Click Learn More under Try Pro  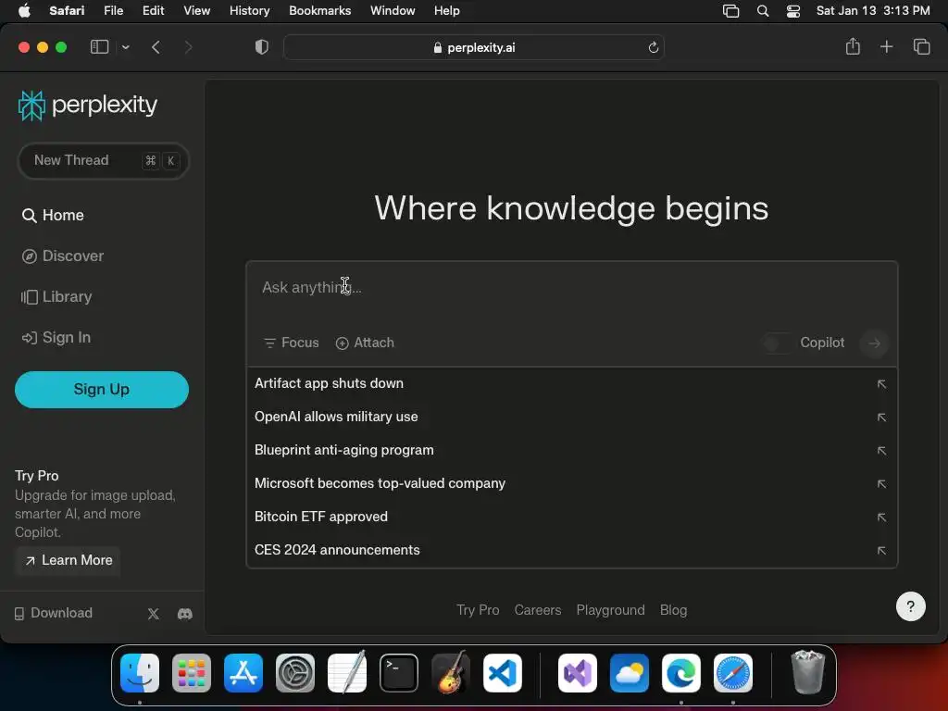[69, 560]
